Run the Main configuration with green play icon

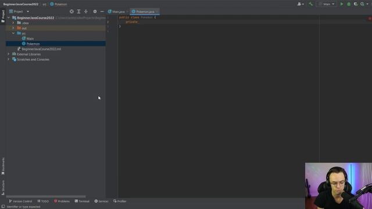pyautogui.click(x=342, y=4)
